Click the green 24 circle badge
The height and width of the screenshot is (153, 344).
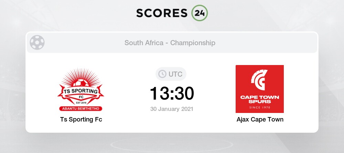(x=200, y=13)
